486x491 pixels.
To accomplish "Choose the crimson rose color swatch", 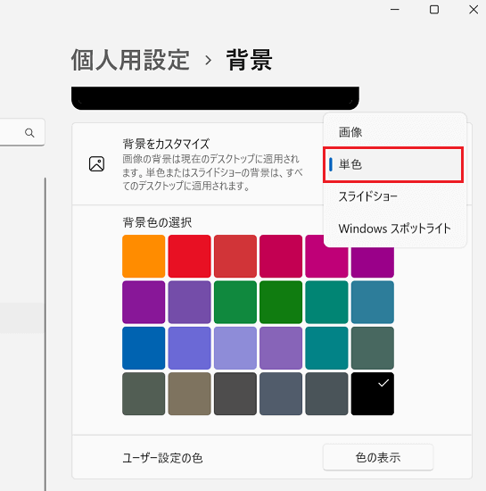I will click(281, 256).
